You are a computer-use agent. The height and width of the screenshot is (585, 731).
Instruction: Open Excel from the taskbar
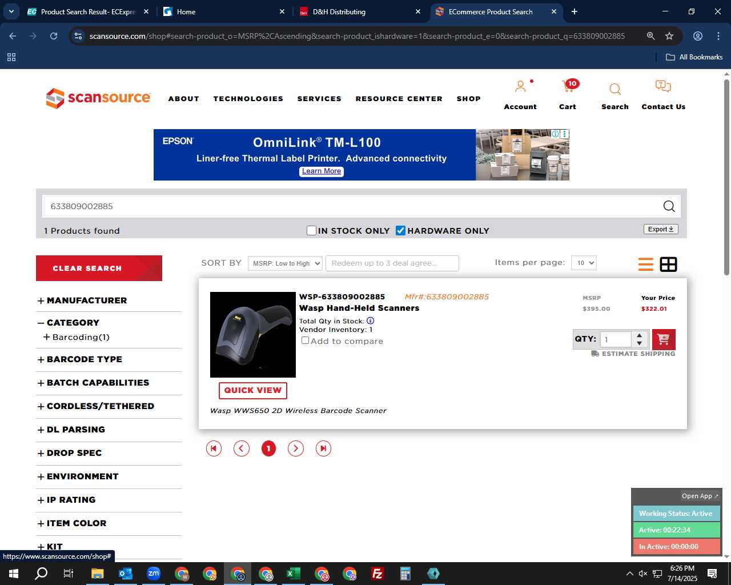tap(293, 574)
